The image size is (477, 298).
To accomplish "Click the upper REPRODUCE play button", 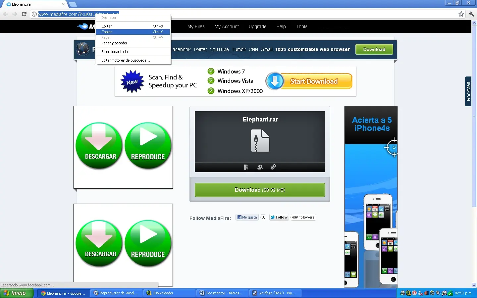I will tap(148, 146).
